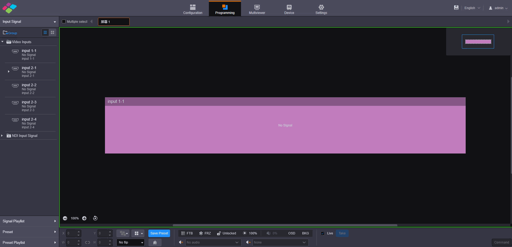Open the layout grid dropdown
Screen dimensions: 512x247
[138, 233]
